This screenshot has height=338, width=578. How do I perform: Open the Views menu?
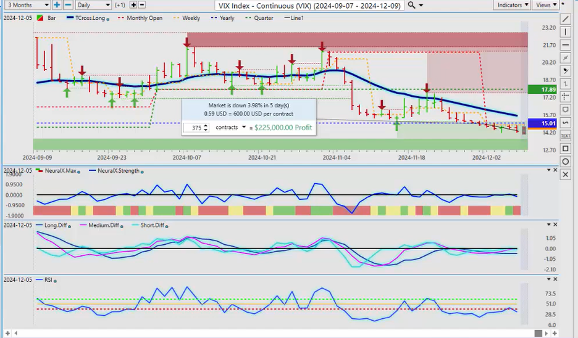(x=545, y=5)
